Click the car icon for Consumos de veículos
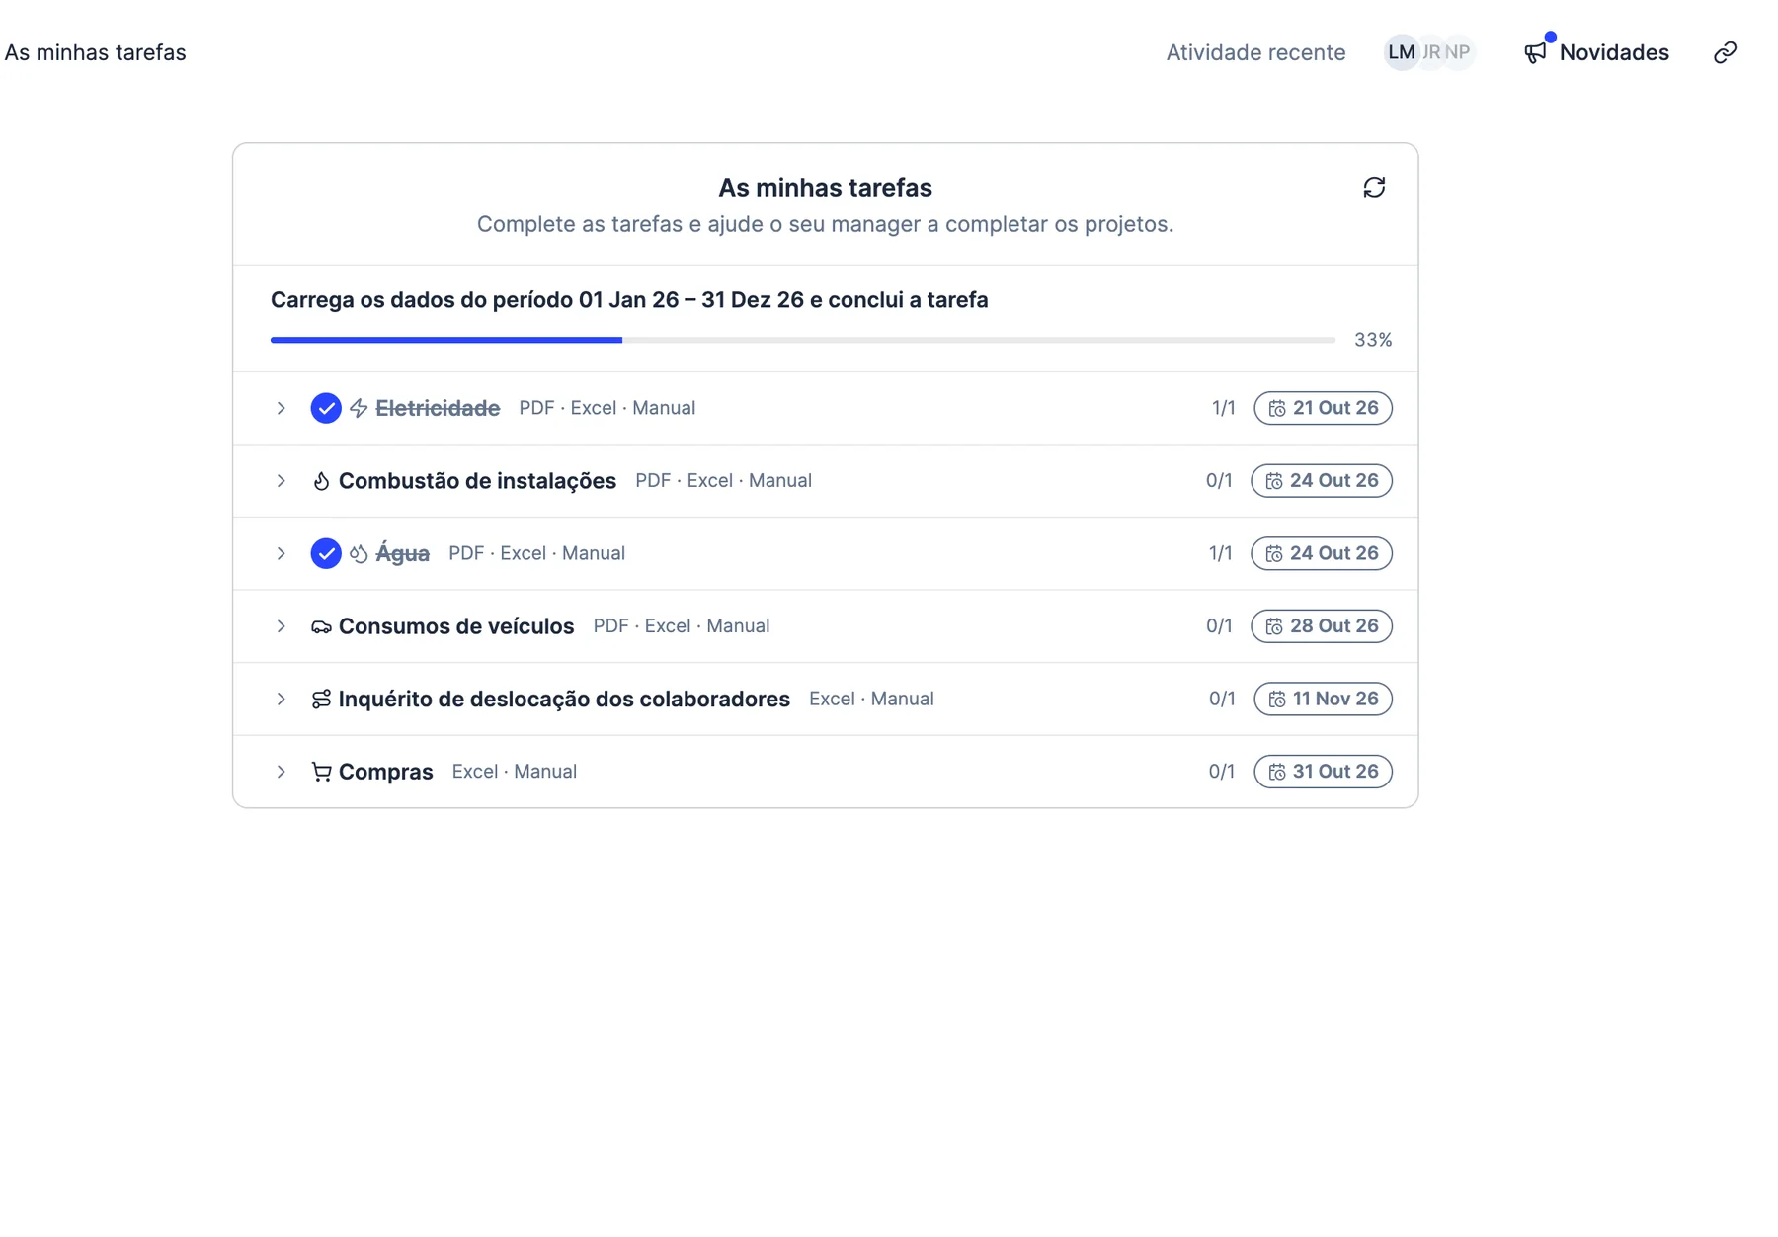This screenshot has height=1237, width=1778. click(x=321, y=626)
